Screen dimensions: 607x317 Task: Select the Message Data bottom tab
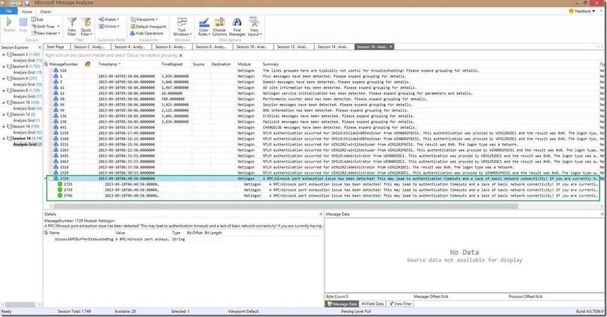point(342,304)
